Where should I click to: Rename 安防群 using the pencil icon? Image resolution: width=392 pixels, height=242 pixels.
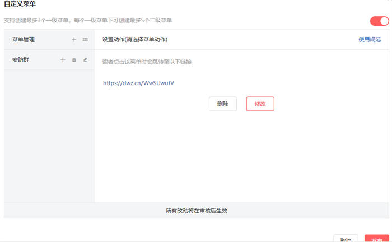85,60
